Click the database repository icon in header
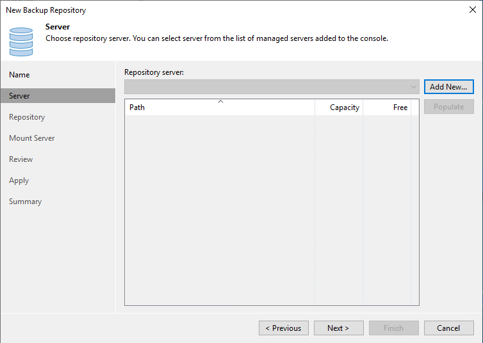483x343 pixels. [21, 41]
